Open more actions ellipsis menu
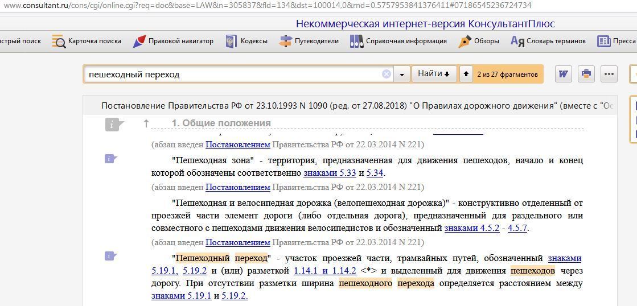637x306 pixels. tap(609, 74)
